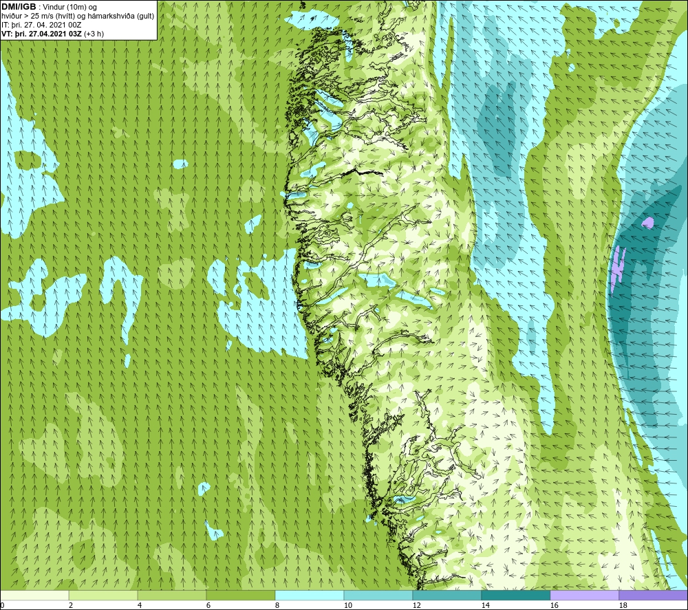Click the 14–16 m/s dark teal swatch
Viewport: 688px width, 610px height.
click(515, 595)
